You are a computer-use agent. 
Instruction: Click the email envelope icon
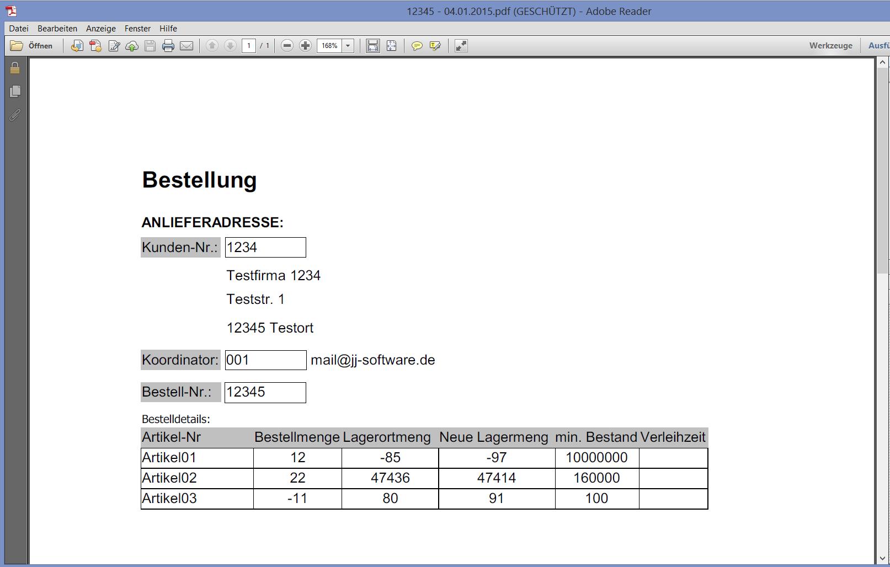click(x=186, y=46)
